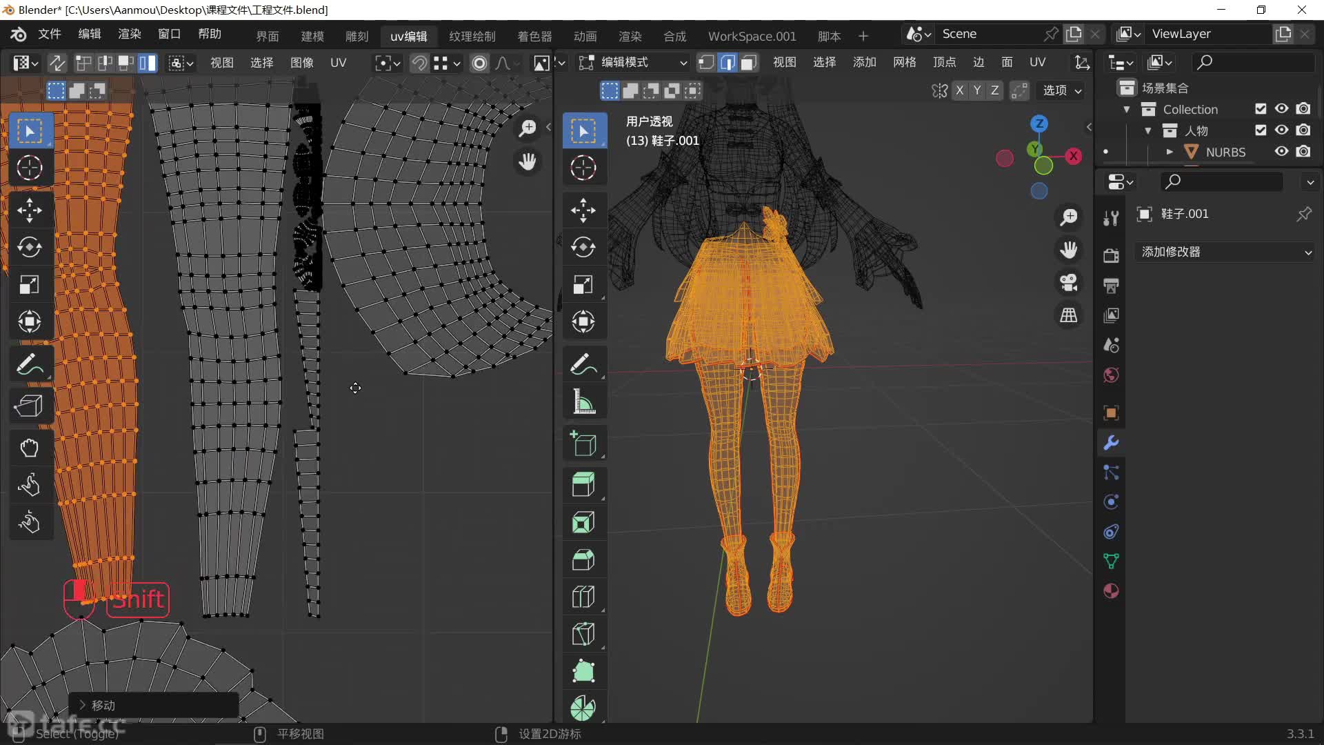Hide NURBS object with eye icon
1324x745 pixels.
(1281, 152)
